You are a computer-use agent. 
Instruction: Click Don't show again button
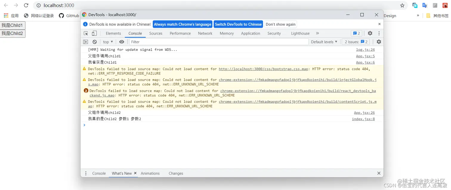tap(280, 24)
